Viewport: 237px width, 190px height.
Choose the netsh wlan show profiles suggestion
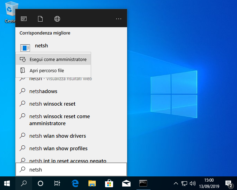click(71, 149)
